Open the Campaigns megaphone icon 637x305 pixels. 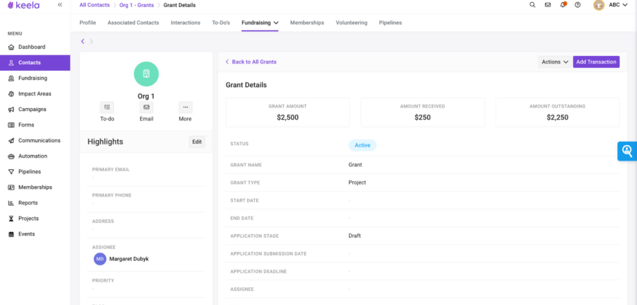coord(11,109)
